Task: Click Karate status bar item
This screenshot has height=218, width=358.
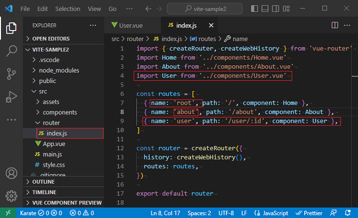Action: [41, 213]
